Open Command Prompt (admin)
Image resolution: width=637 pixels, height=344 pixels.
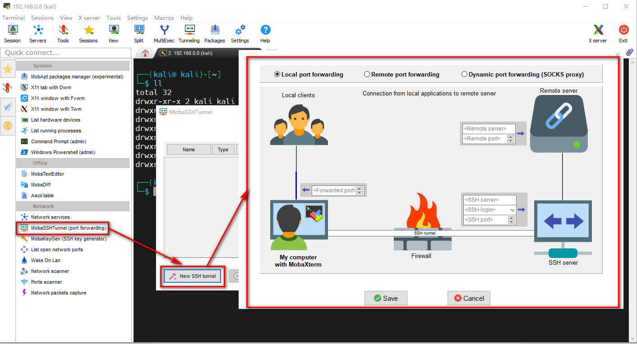(54, 141)
